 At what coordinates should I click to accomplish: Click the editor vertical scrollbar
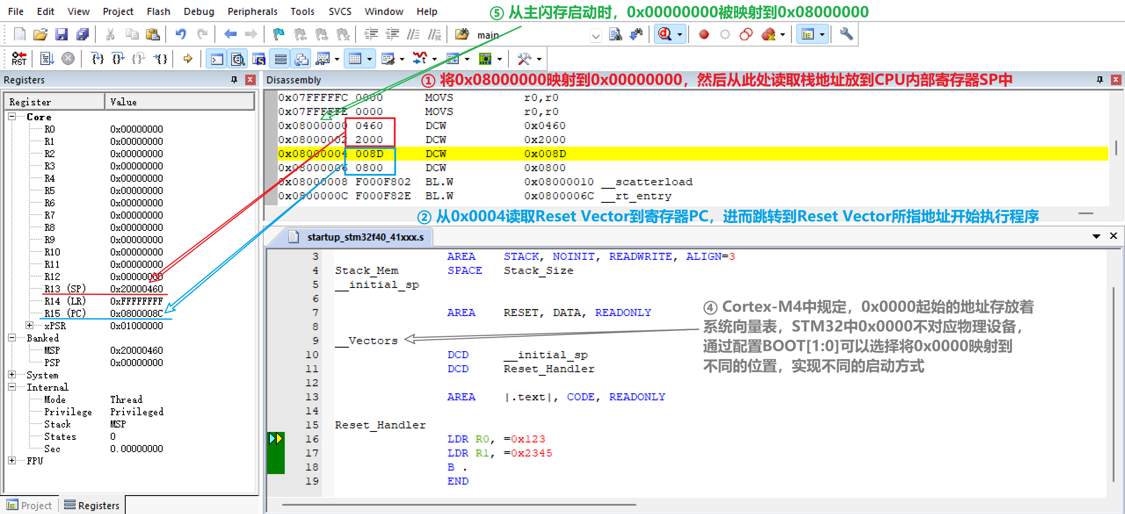point(1114,385)
